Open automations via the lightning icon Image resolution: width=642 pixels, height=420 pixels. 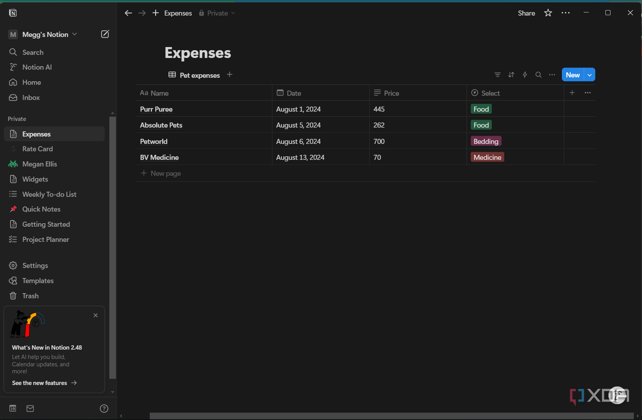tap(525, 75)
